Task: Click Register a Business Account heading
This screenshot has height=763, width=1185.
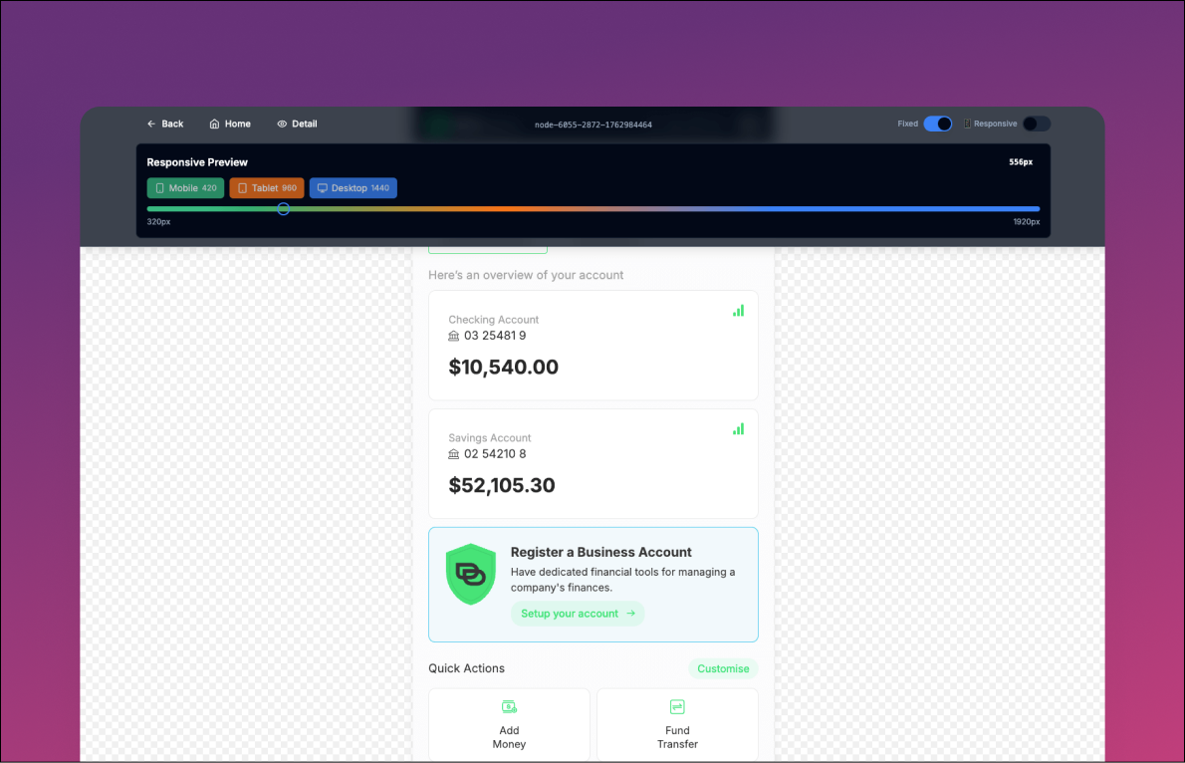Action: point(600,552)
